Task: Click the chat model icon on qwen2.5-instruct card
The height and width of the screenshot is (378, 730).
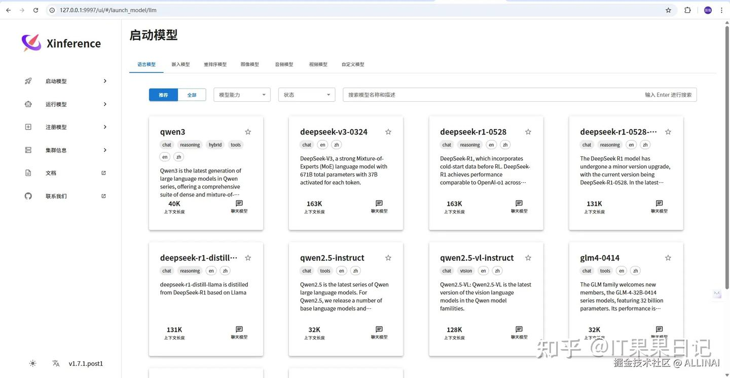Action: pyautogui.click(x=379, y=329)
